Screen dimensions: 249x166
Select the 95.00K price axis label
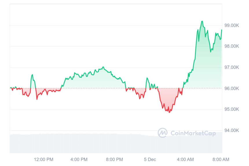pyautogui.click(x=232, y=110)
